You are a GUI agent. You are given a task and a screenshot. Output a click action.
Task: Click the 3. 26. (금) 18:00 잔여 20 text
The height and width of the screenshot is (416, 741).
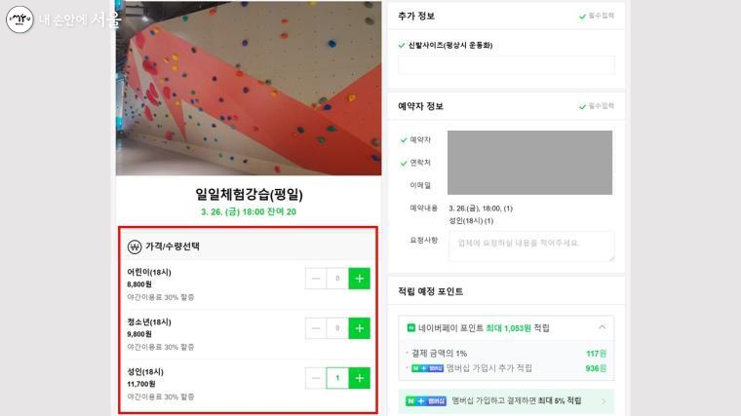pos(249,212)
